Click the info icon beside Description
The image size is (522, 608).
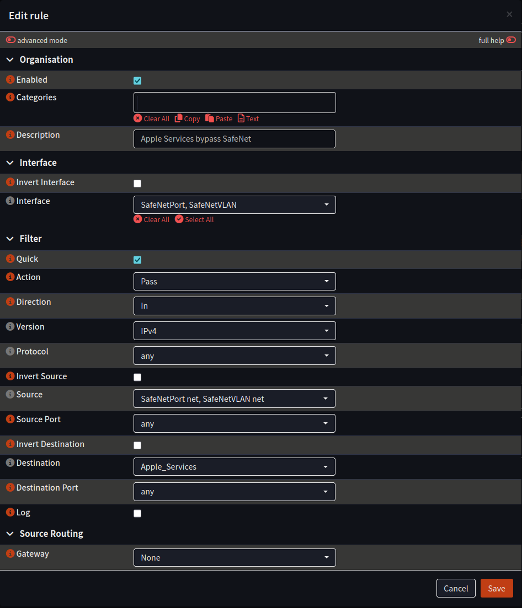pos(10,135)
